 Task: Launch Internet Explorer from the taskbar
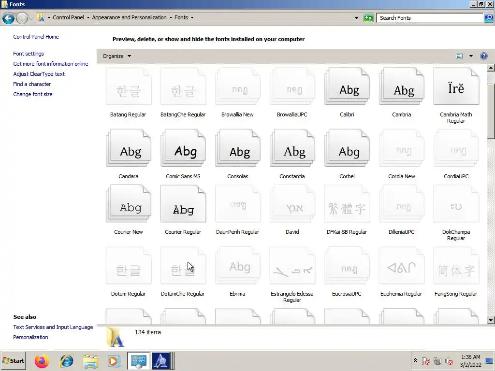[x=67, y=361]
